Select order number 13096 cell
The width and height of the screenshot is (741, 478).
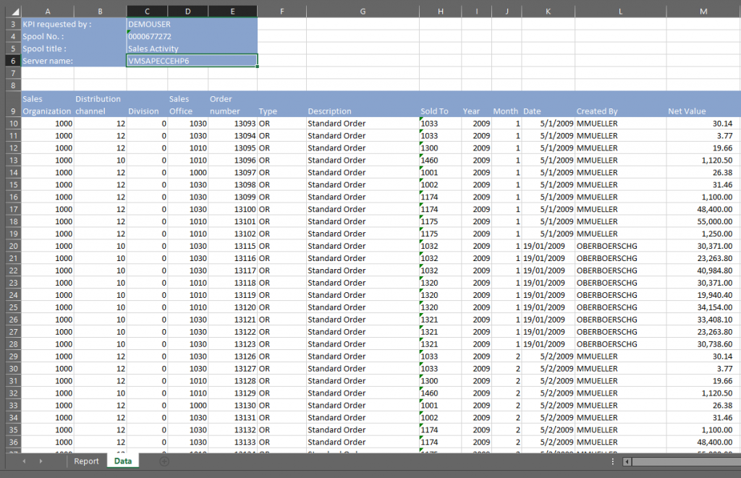coord(232,161)
